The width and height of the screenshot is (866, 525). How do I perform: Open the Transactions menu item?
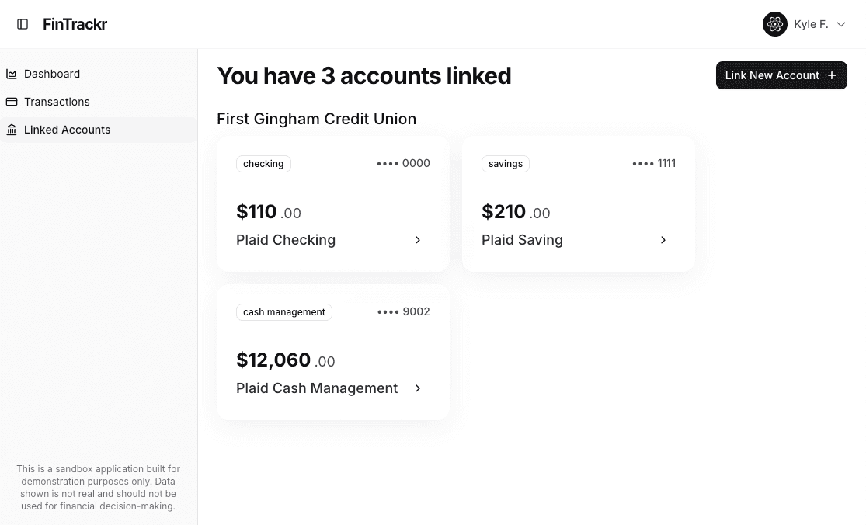click(x=57, y=102)
